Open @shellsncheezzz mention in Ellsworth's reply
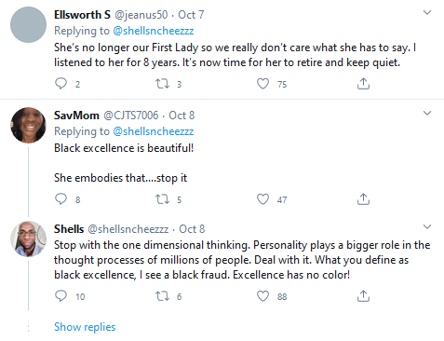Image resolution: width=444 pixels, height=341 pixels. 154,31
